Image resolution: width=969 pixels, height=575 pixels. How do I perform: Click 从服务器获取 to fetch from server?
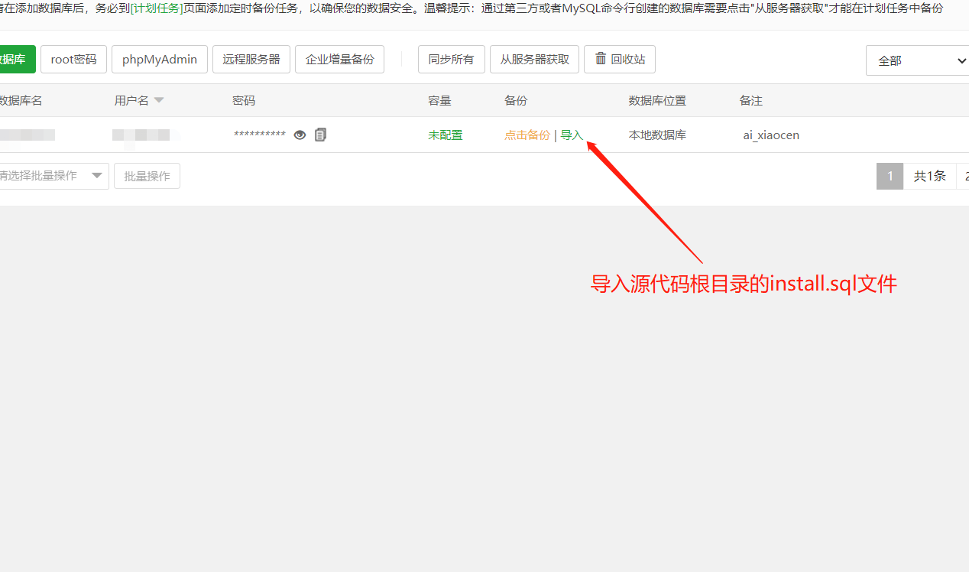click(x=534, y=59)
